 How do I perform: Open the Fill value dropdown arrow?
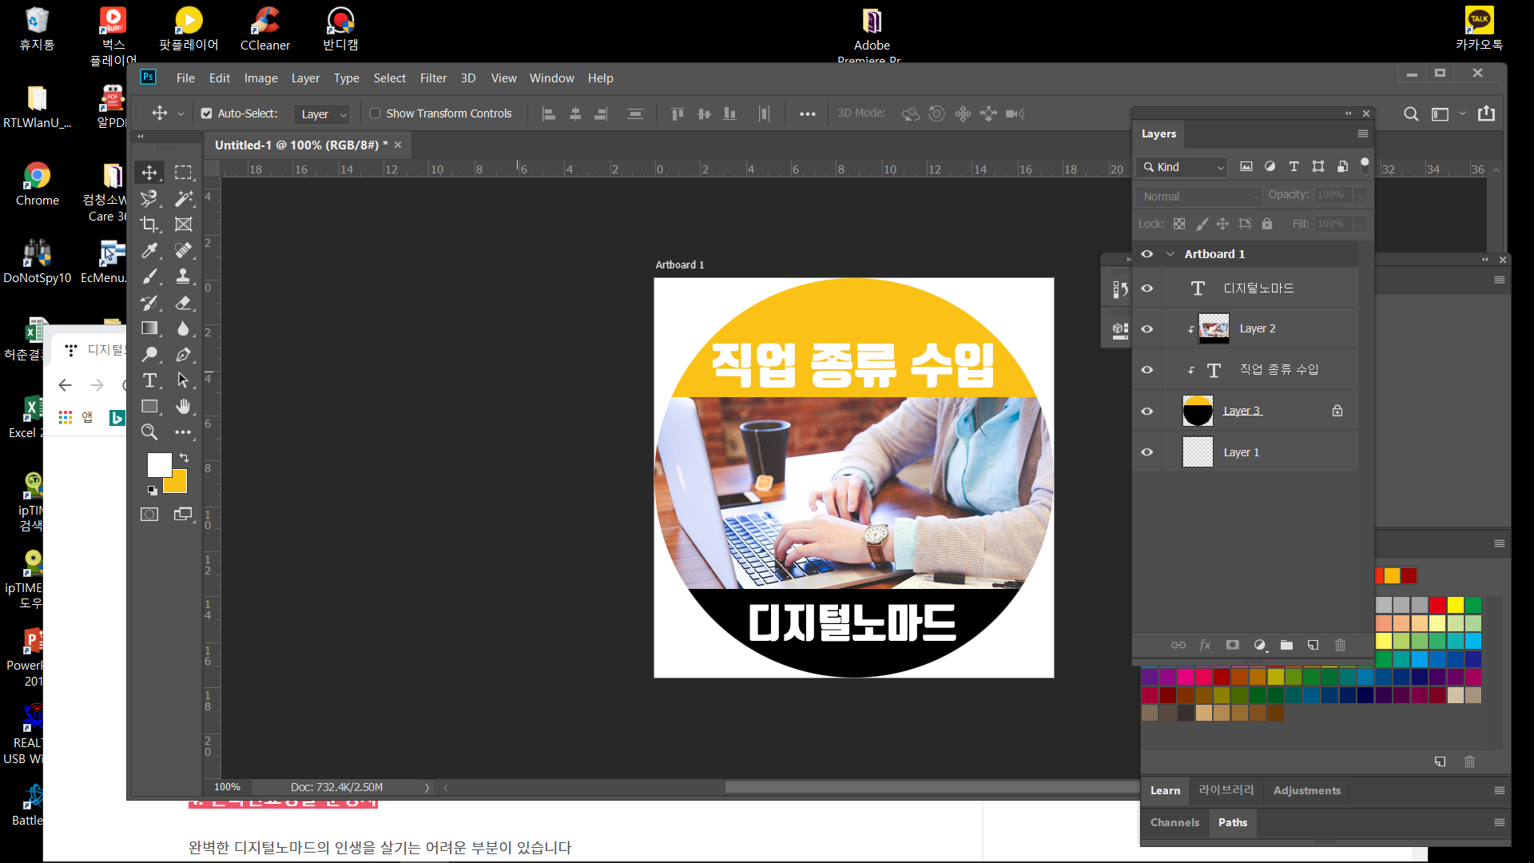click(1361, 224)
